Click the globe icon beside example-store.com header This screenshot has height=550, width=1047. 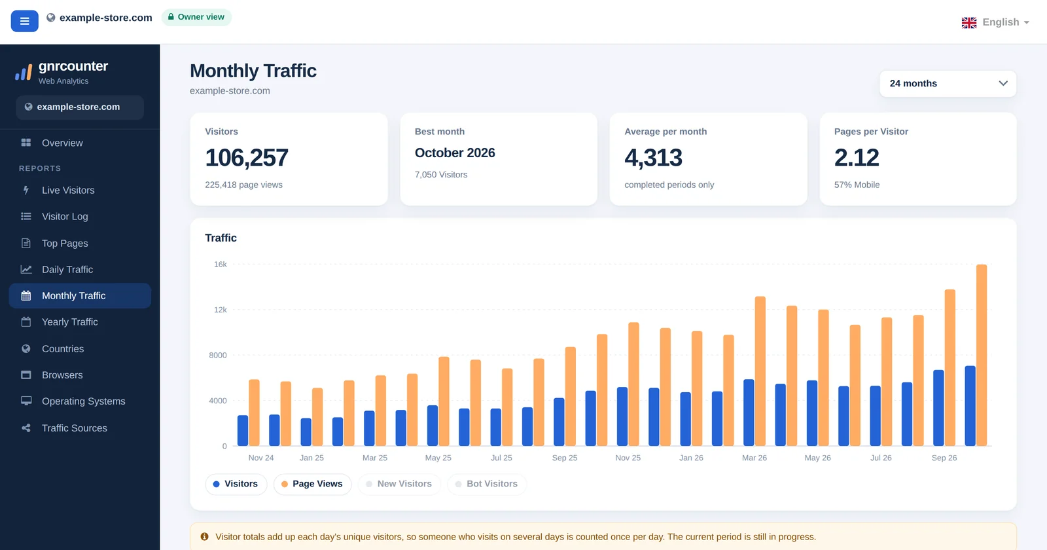coord(50,18)
